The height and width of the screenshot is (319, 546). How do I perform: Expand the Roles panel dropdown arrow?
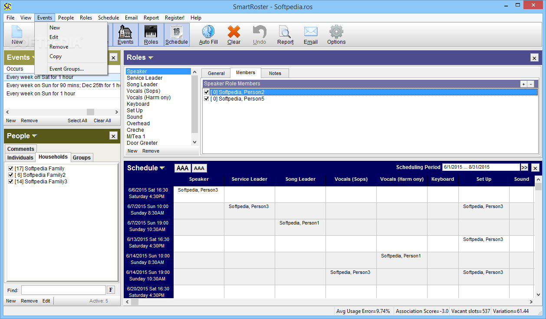[151, 58]
